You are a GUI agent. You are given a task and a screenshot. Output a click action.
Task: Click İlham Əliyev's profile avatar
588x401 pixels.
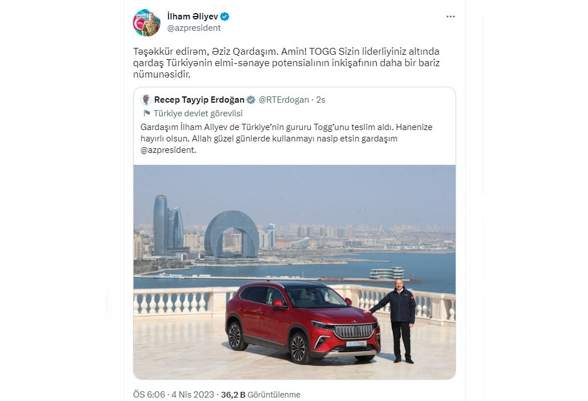click(147, 23)
